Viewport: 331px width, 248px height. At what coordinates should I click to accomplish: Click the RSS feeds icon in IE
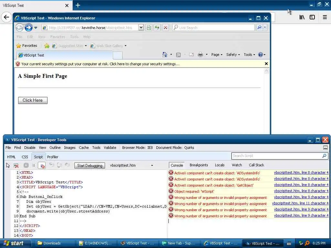[178, 55]
